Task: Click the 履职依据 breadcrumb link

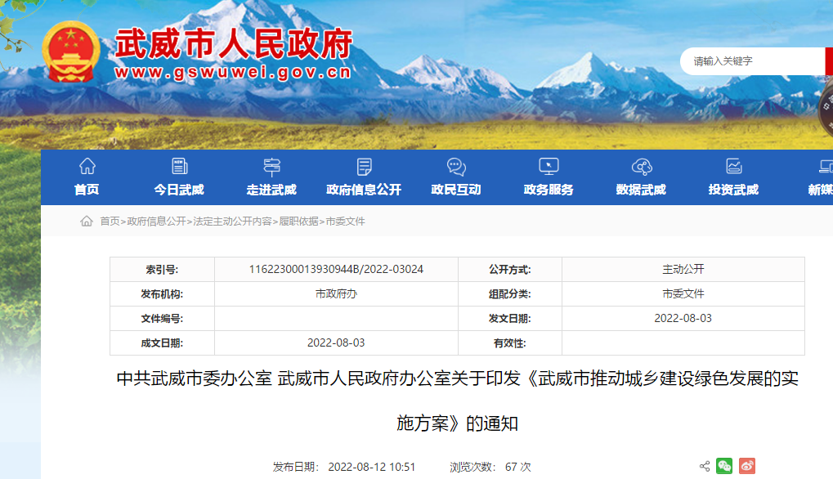Action: coord(300,221)
